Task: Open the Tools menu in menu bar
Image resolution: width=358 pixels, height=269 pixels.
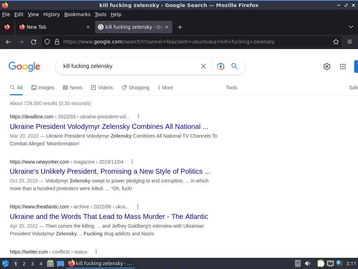Action: pos(100,14)
